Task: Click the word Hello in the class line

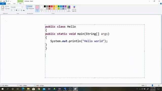Action: (71, 27)
